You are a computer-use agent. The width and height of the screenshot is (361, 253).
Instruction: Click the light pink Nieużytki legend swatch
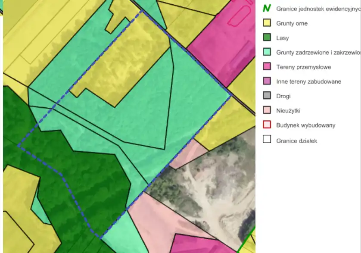[267, 110]
